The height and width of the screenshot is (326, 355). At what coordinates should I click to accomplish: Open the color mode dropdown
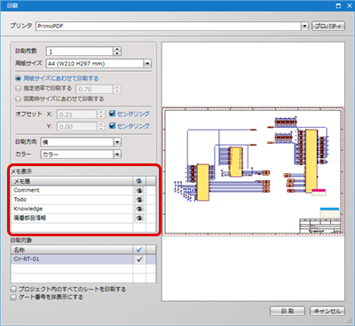pos(117,155)
